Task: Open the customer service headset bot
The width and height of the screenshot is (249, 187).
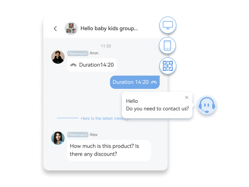Action: pyautogui.click(x=207, y=105)
